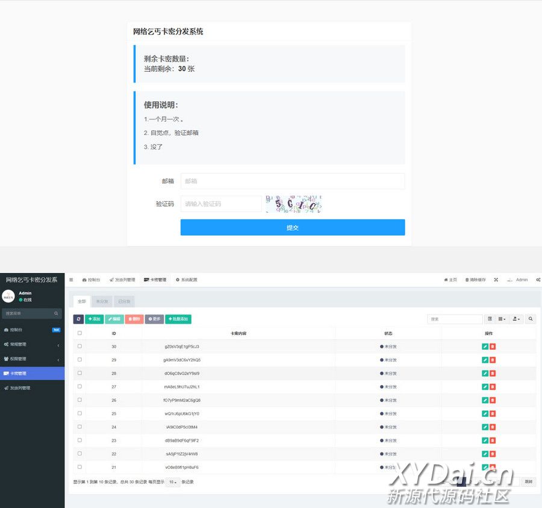Click the magnifier search icon right of table toolbar
This screenshot has width=542, height=508.
[531, 319]
